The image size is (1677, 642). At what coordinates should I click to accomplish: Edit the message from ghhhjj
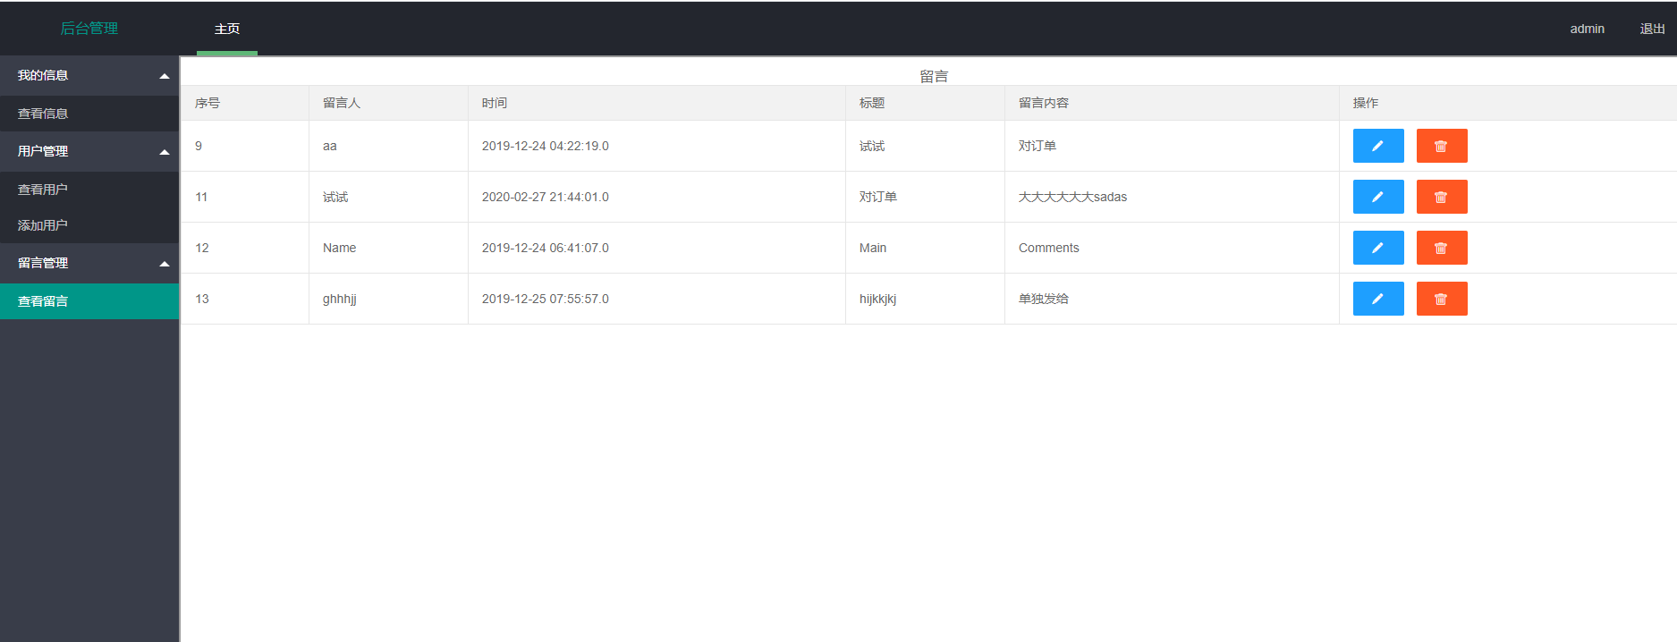(x=1378, y=299)
